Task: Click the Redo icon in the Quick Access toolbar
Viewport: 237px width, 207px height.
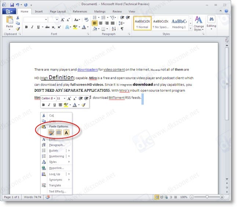Action: 26,5
